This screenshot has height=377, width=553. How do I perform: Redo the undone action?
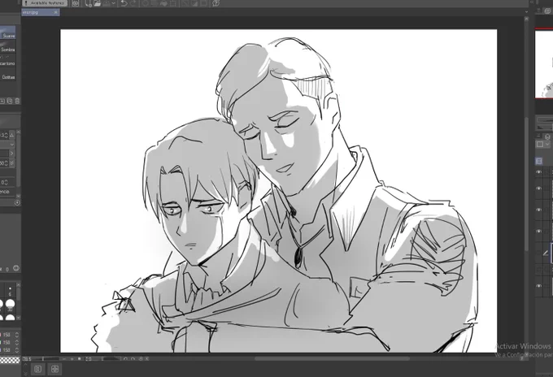(x=133, y=3)
